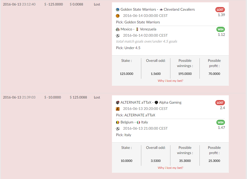Click the ALTERNATE aTTaX team logo
The height and width of the screenshot is (179, 247).
[x=117, y=103]
